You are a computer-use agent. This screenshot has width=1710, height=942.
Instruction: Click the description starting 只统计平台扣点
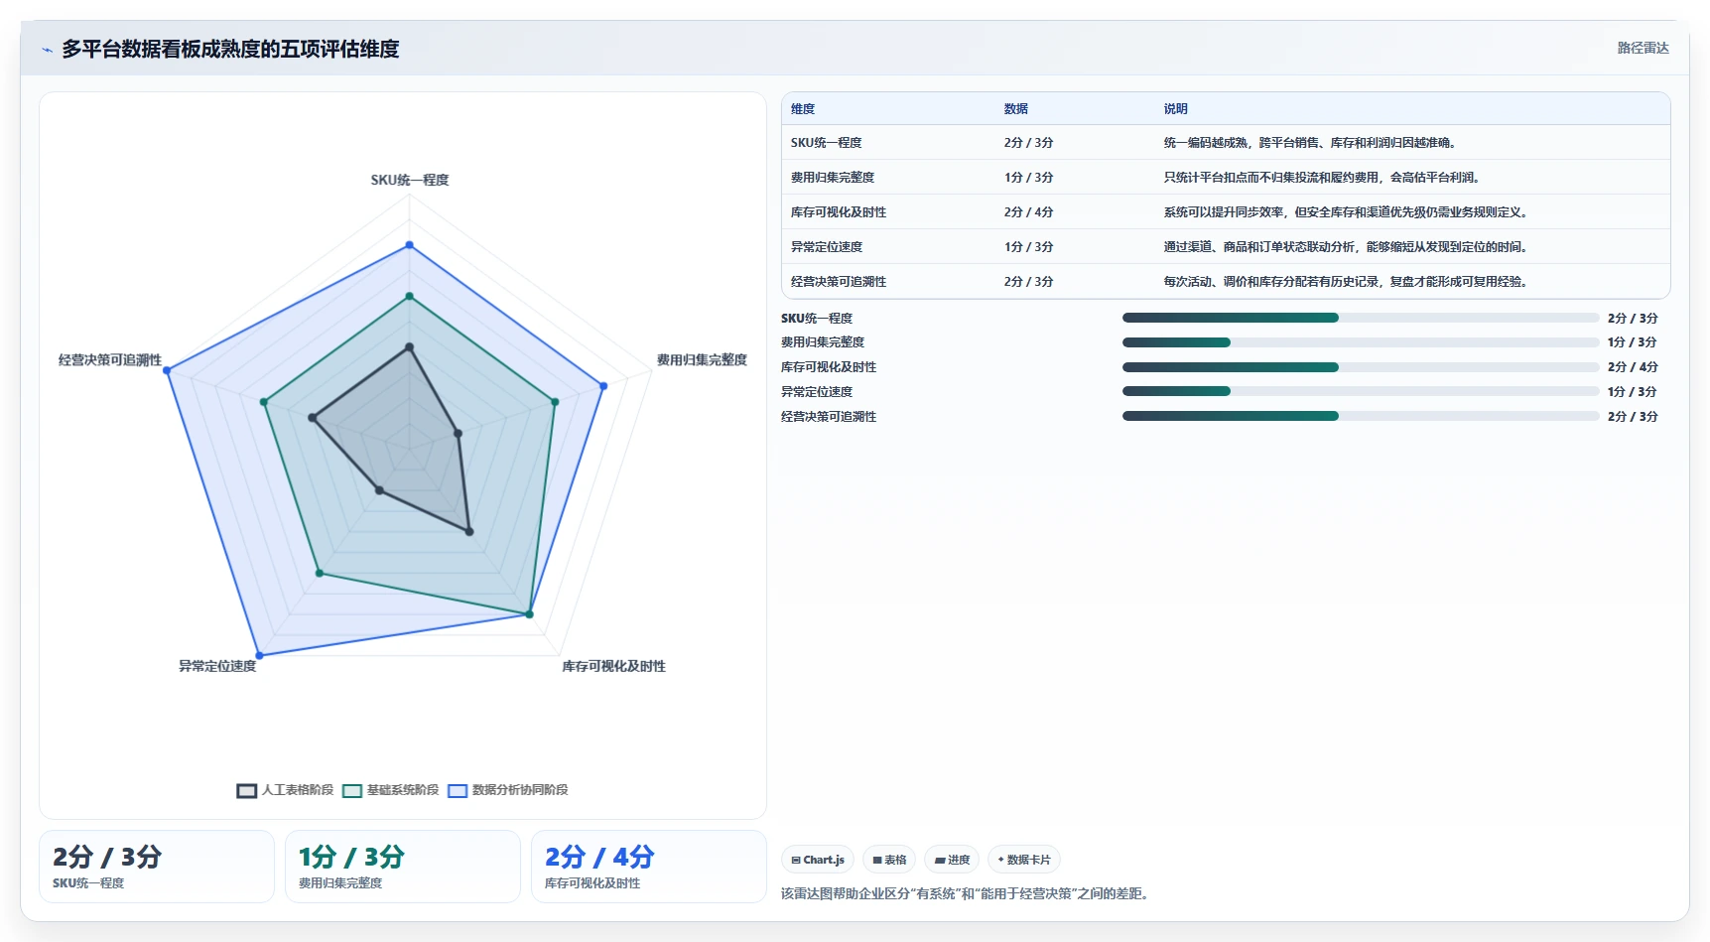pyautogui.click(x=1323, y=178)
